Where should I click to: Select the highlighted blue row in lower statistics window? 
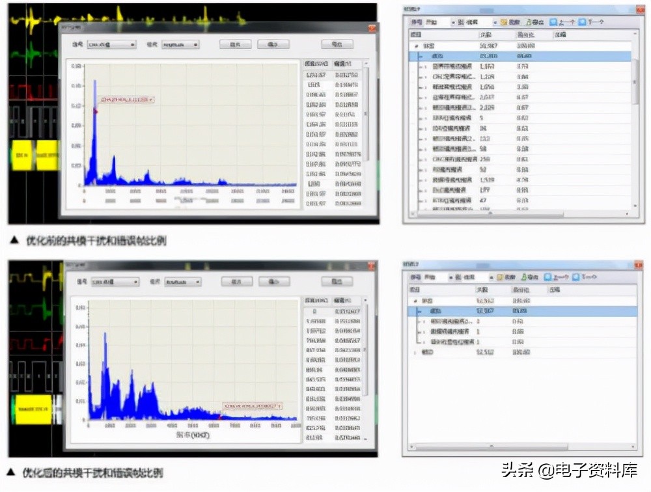(x=522, y=311)
